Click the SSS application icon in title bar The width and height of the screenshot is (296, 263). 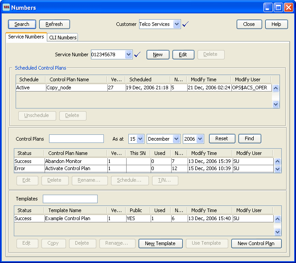coord(6,8)
